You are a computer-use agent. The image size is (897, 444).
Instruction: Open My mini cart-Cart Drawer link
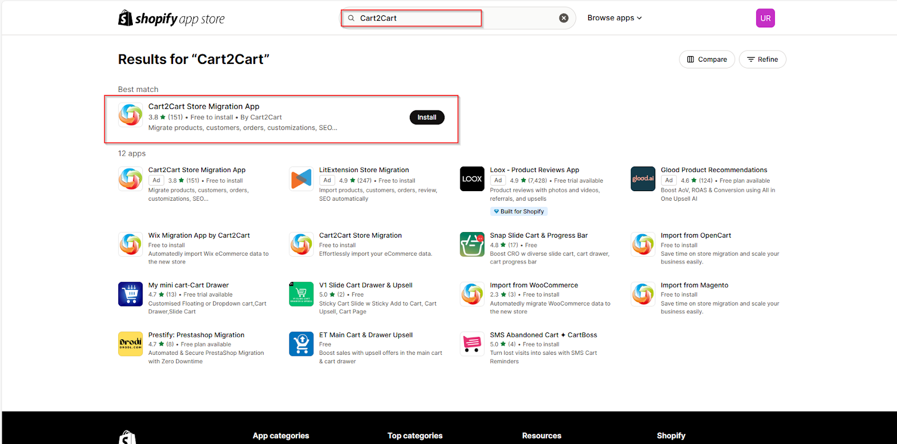tap(188, 285)
